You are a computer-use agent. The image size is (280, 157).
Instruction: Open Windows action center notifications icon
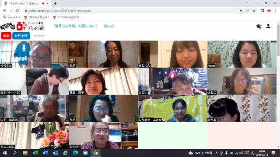pyautogui.click(x=273, y=153)
